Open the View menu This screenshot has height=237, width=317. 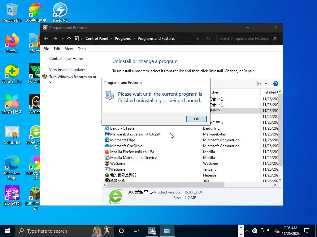[69, 49]
